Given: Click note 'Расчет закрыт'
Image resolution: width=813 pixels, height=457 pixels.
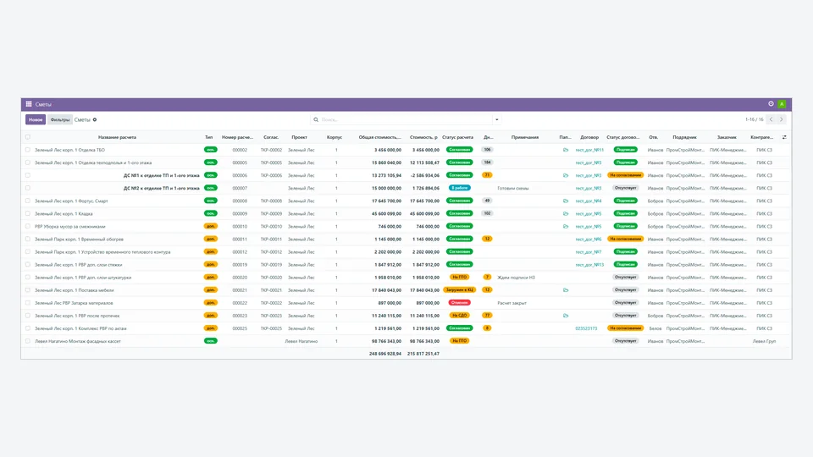Looking at the screenshot, I should tap(512, 303).
